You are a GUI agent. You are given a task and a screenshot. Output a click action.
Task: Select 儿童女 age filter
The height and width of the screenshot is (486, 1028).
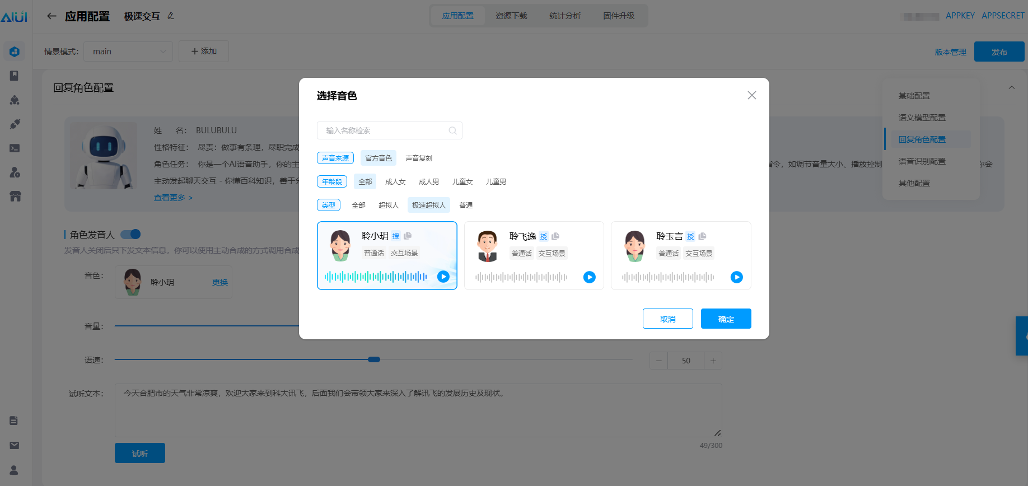(x=462, y=181)
